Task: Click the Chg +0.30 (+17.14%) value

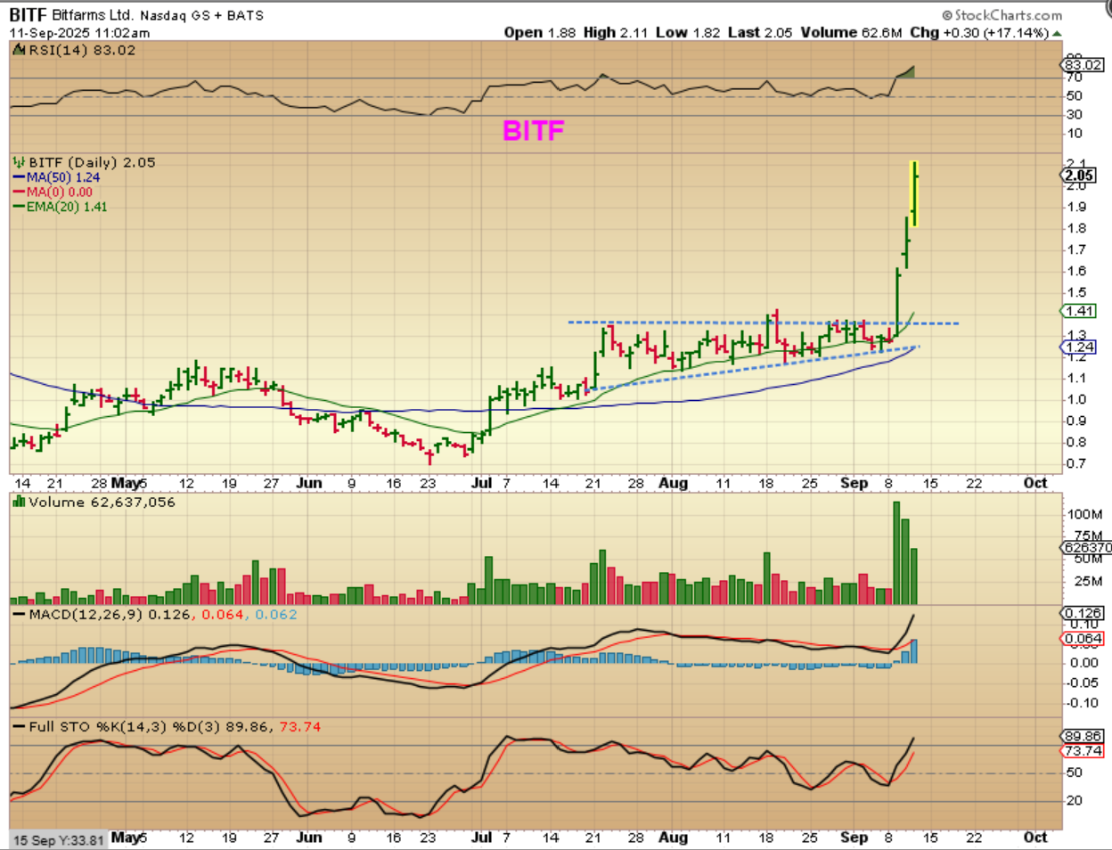Action: tap(978, 32)
